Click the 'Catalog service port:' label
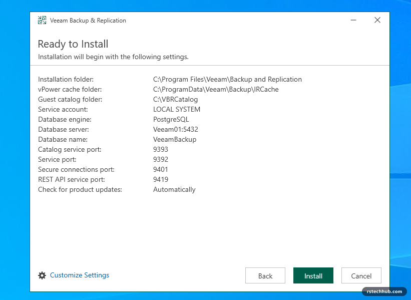 point(70,149)
